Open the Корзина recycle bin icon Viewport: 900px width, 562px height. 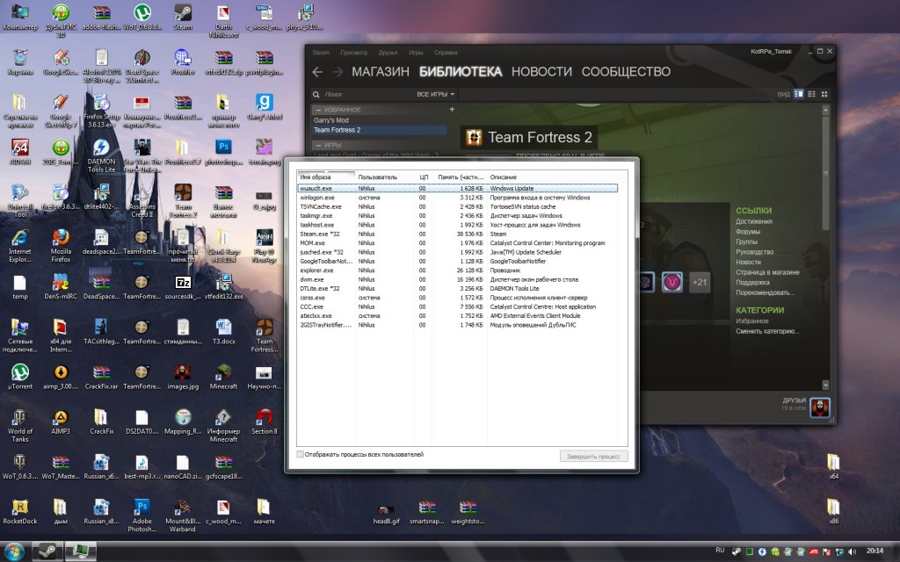tap(20, 61)
